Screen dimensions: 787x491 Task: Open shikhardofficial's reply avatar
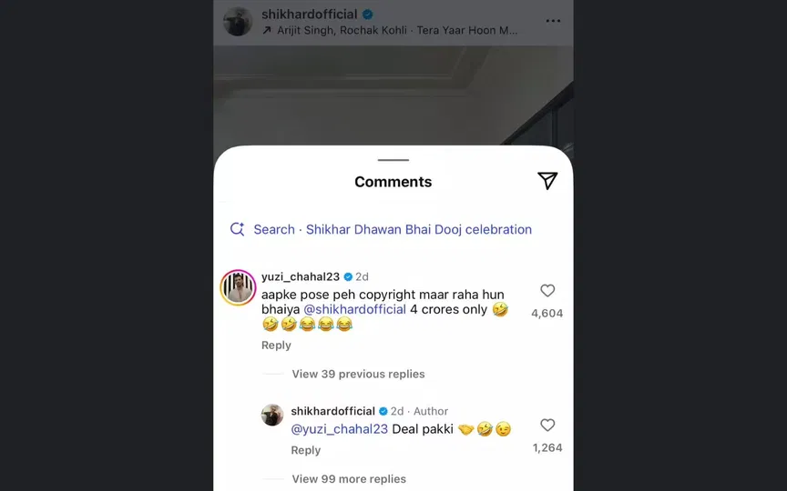coord(272,416)
